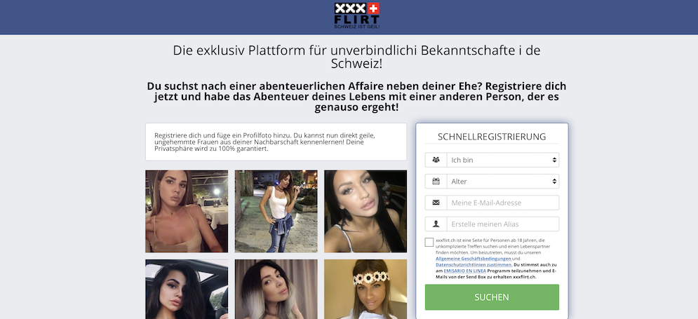Click the envelope icon beside email field
Image resolution: width=698 pixels, height=319 pixels.
coord(436,203)
